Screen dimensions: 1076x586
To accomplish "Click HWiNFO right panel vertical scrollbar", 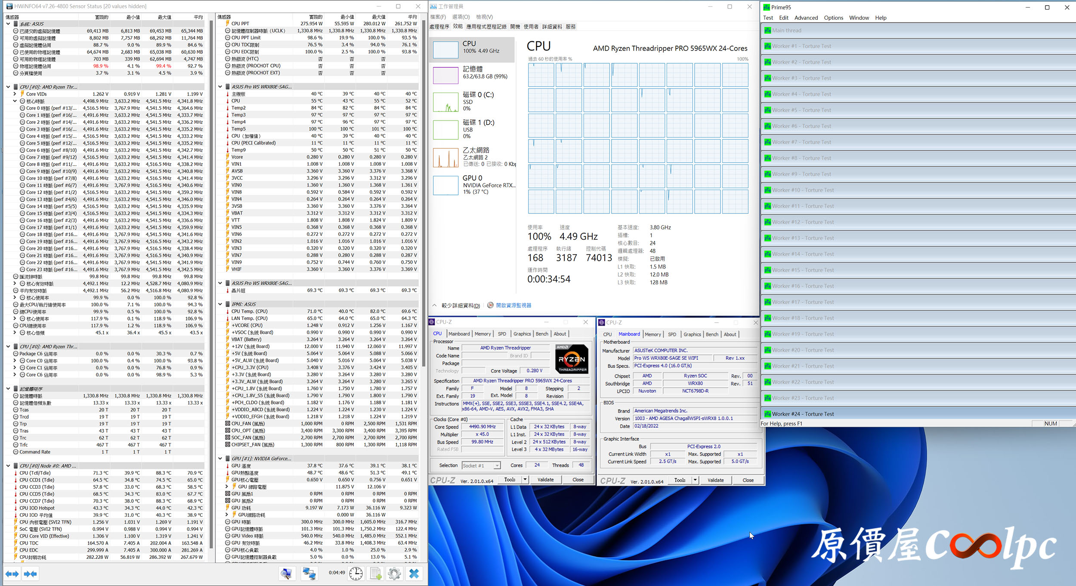I will tap(424, 194).
